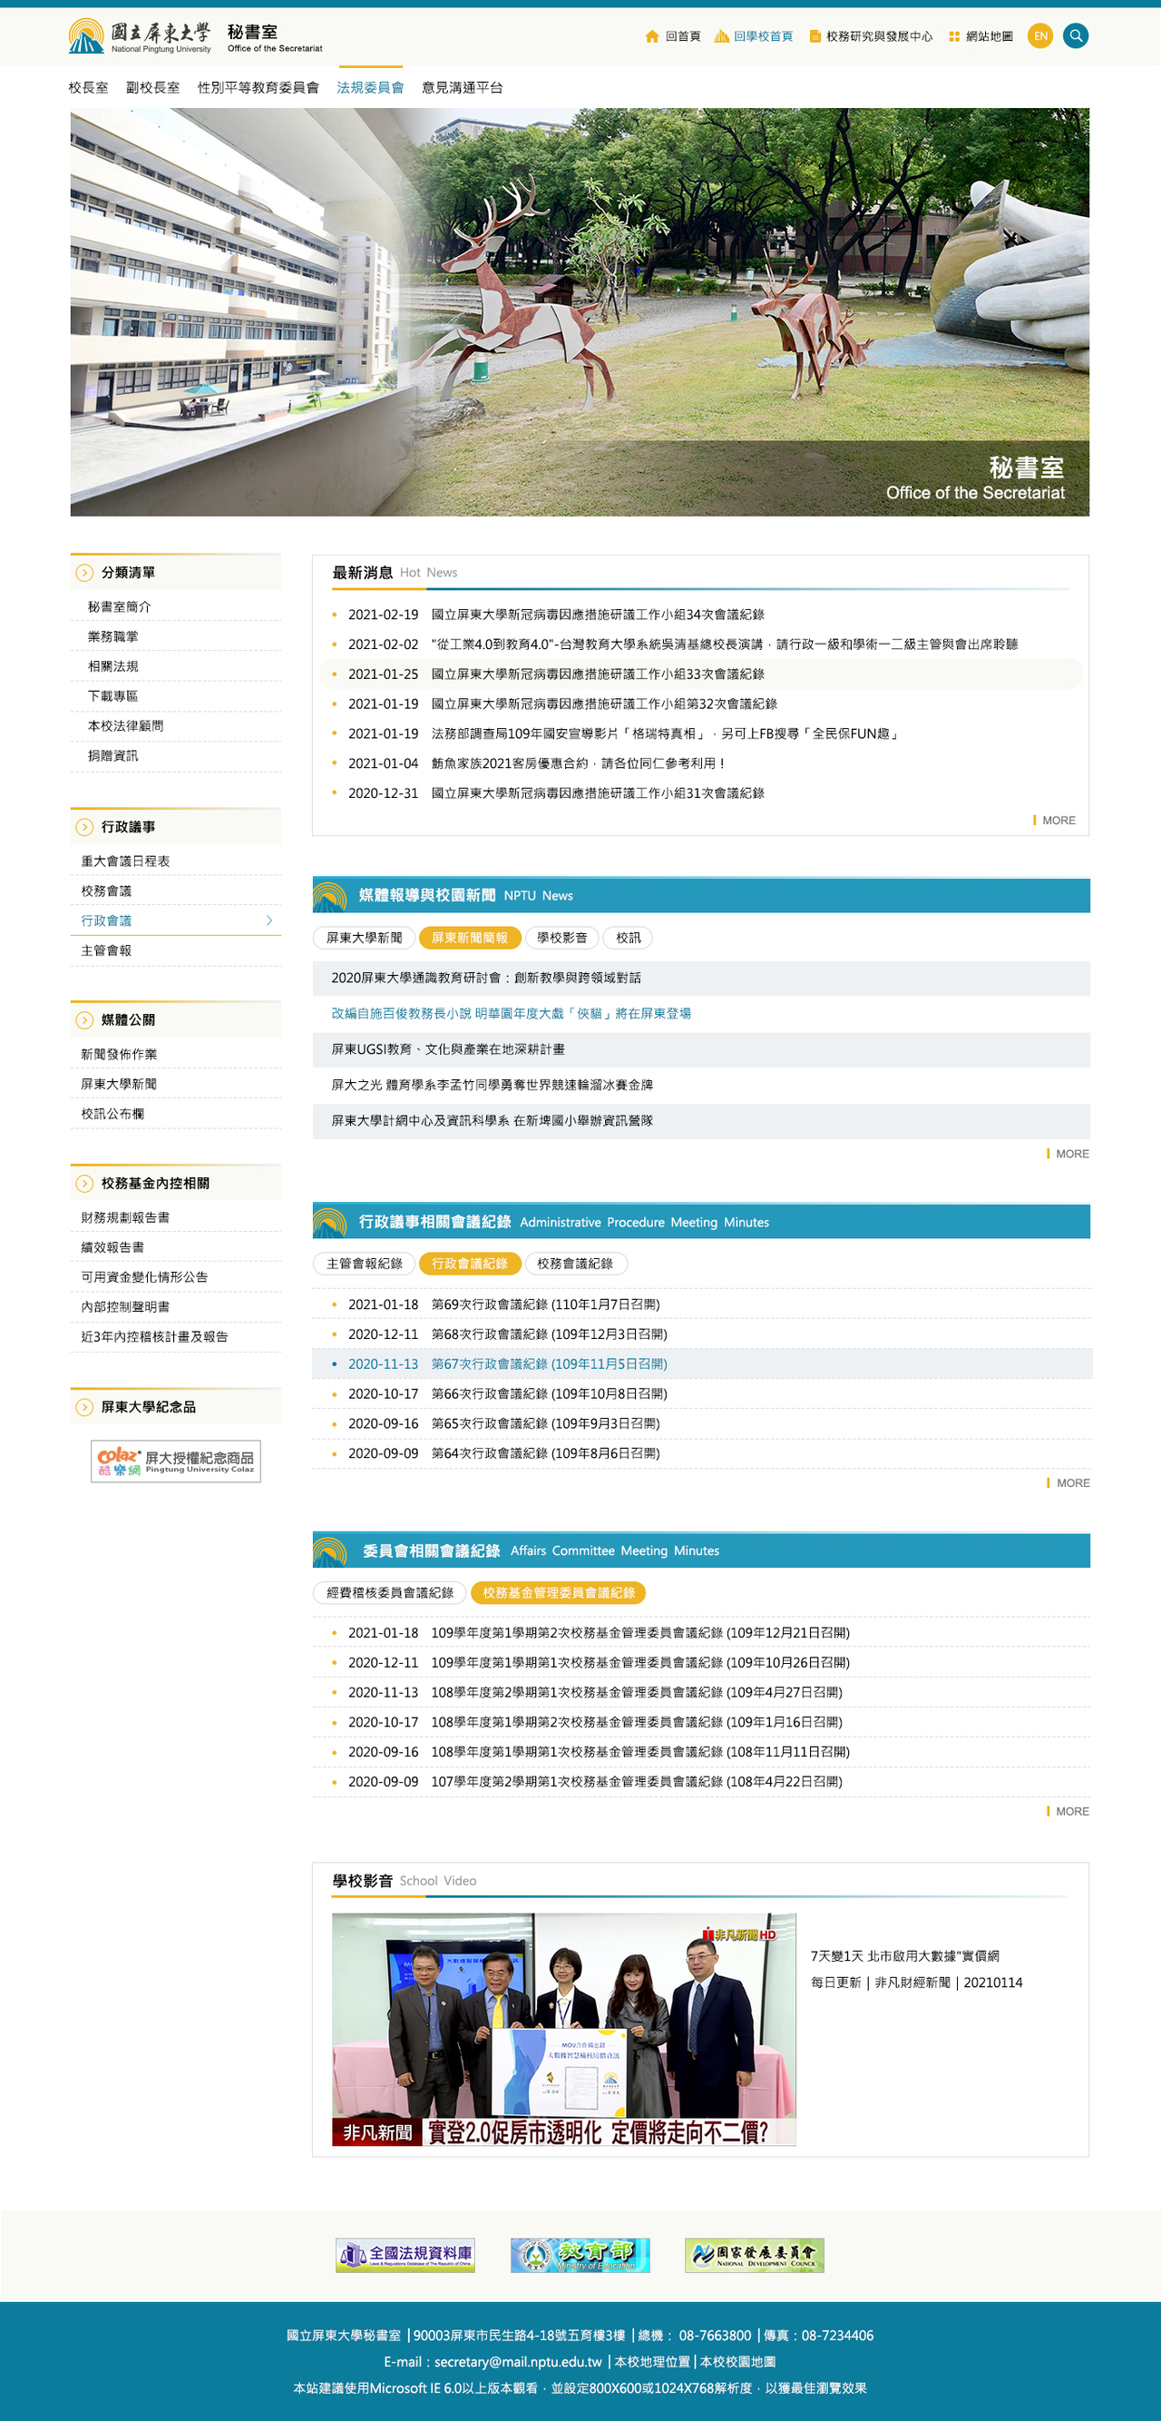Click the 國家發展委員會 banner
Viewport: 1161px width, 2421px height.
pos(755,2256)
